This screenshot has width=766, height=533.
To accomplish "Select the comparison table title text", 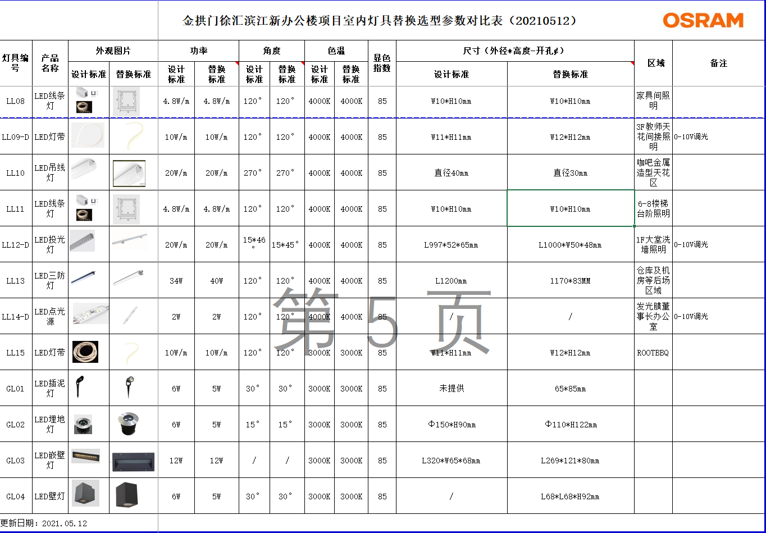I will pyautogui.click(x=380, y=21).
